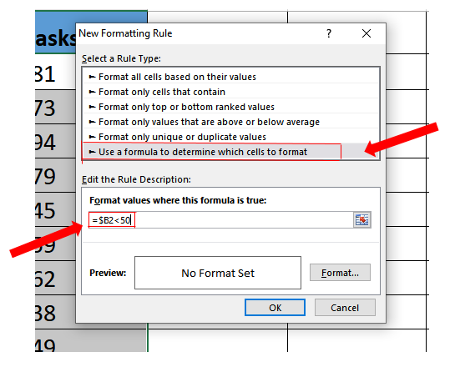Screen dimensions: 460x377
Task: Confirm the rule with OK
Action: [x=275, y=308]
